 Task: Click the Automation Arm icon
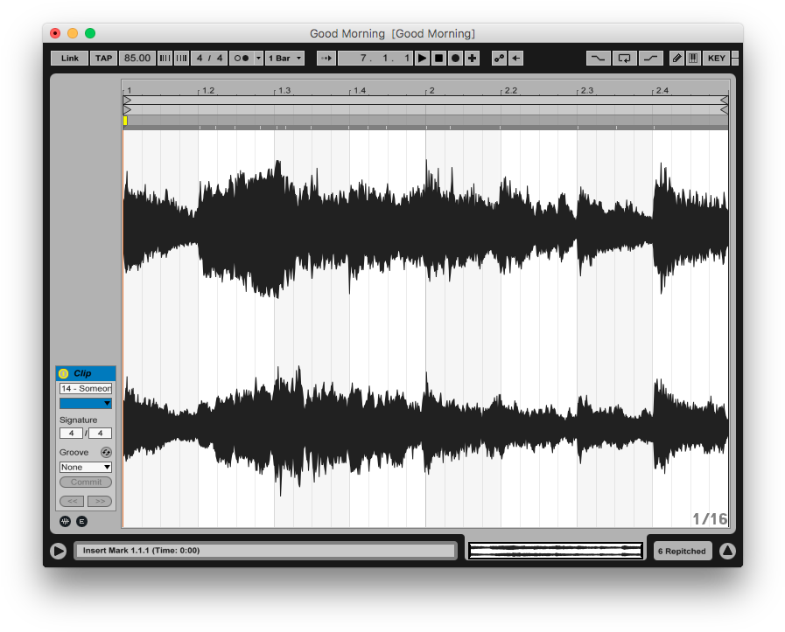499,59
